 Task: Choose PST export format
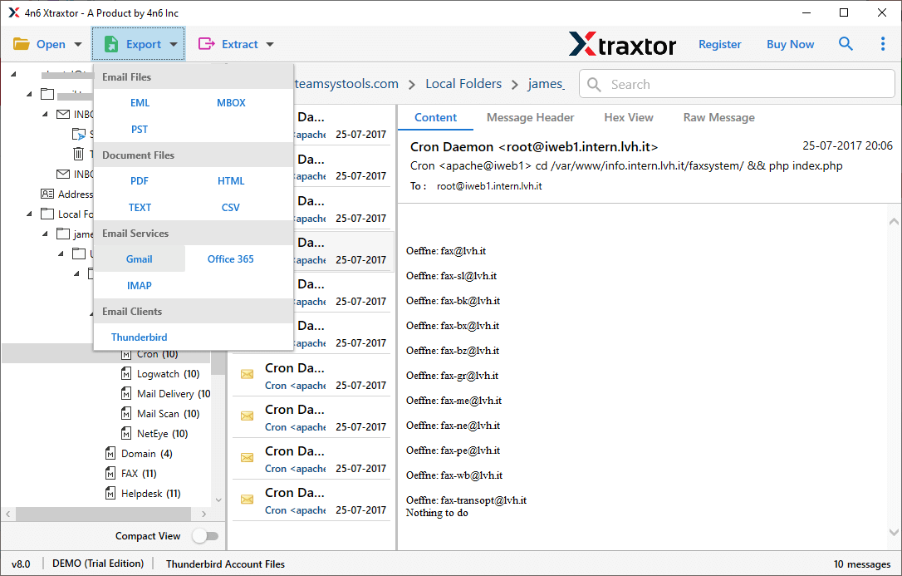click(x=140, y=130)
